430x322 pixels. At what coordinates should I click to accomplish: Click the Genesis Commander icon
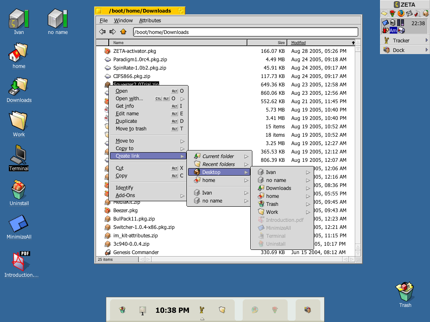107,252
